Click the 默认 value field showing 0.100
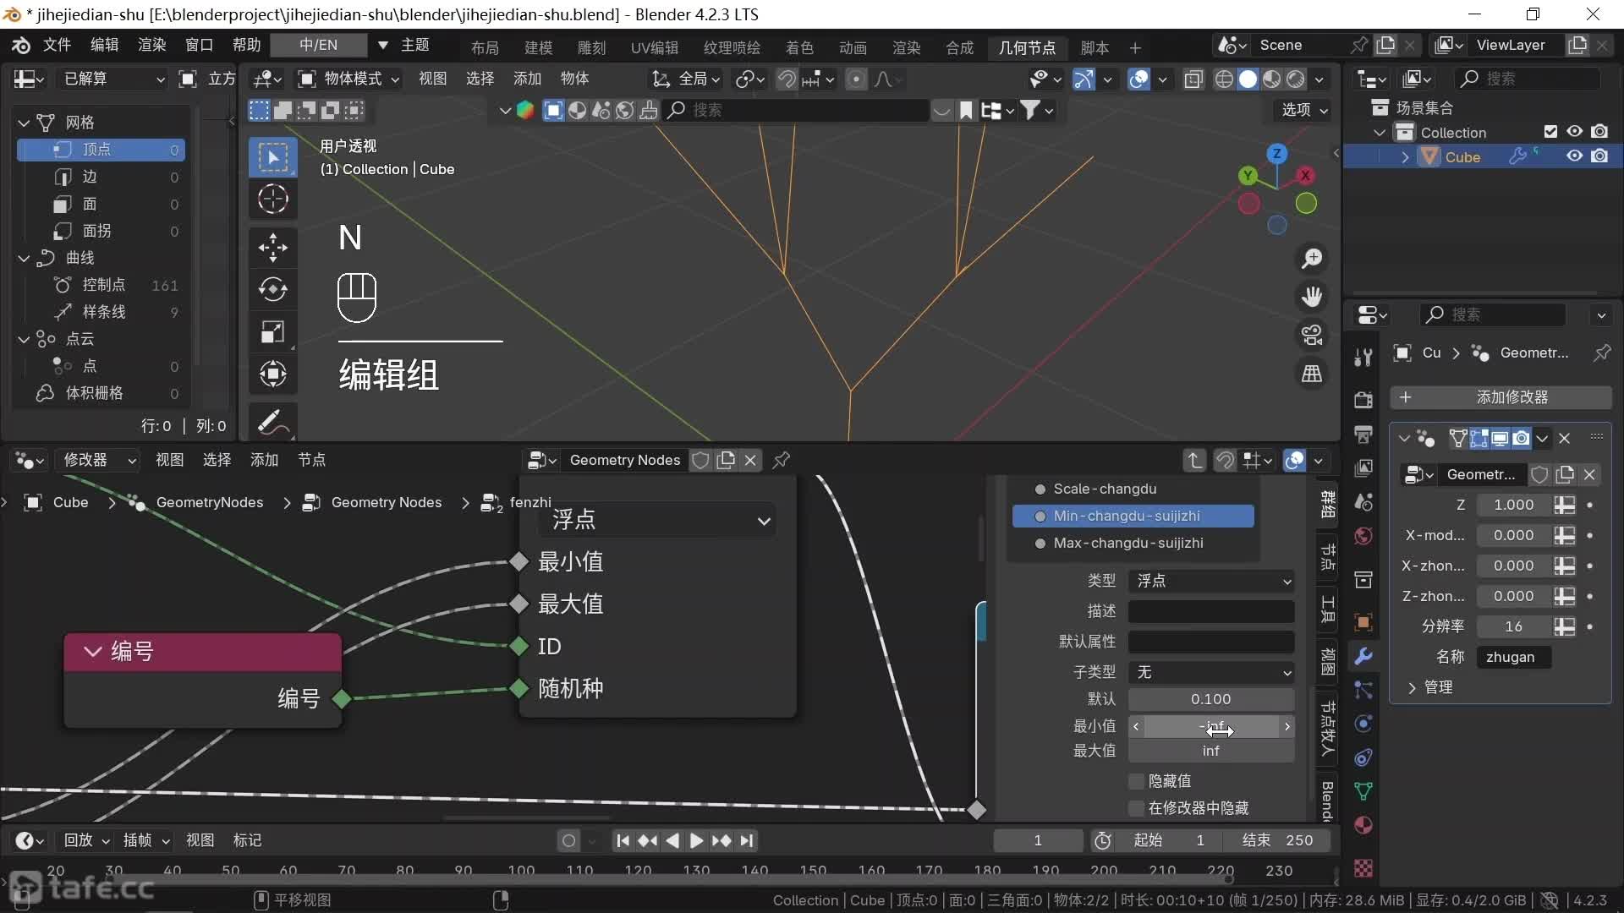The image size is (1624, 913). 1210,699
